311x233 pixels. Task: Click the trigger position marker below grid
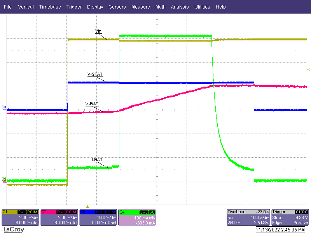point(87,207)
